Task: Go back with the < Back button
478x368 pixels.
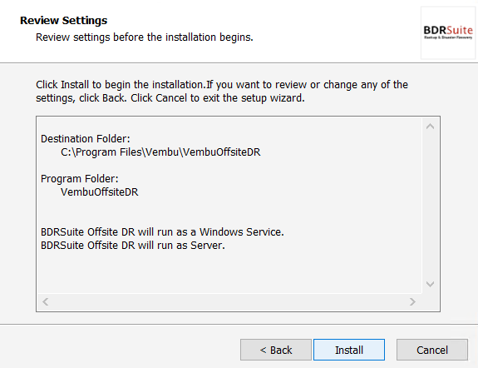Action: coord(276,350)
